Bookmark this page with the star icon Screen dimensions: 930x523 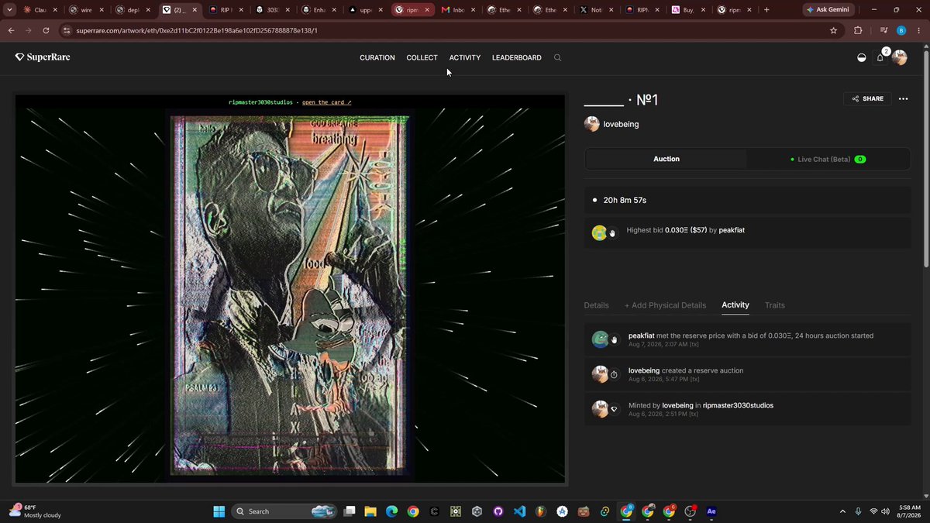click(x=833, y=30)
